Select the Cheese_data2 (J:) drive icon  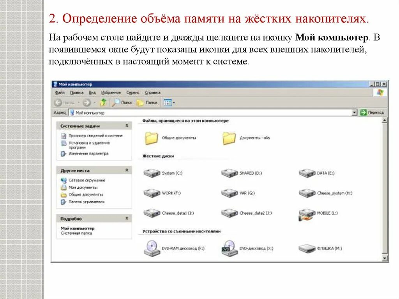[x=229, y=213]
